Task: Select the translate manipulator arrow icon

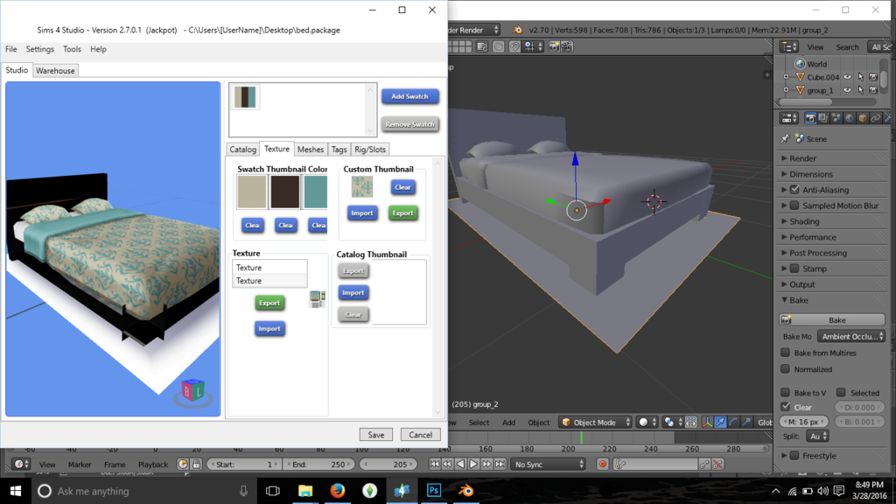Action: point(721,423)
